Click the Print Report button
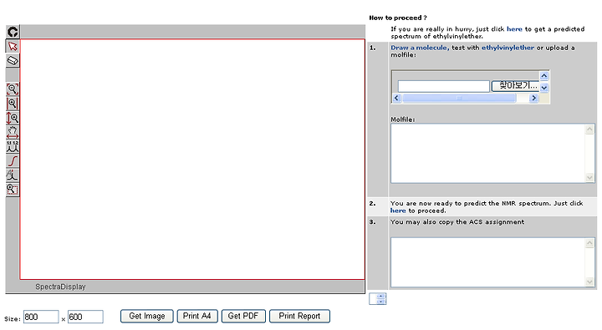 tap(299, 316)
